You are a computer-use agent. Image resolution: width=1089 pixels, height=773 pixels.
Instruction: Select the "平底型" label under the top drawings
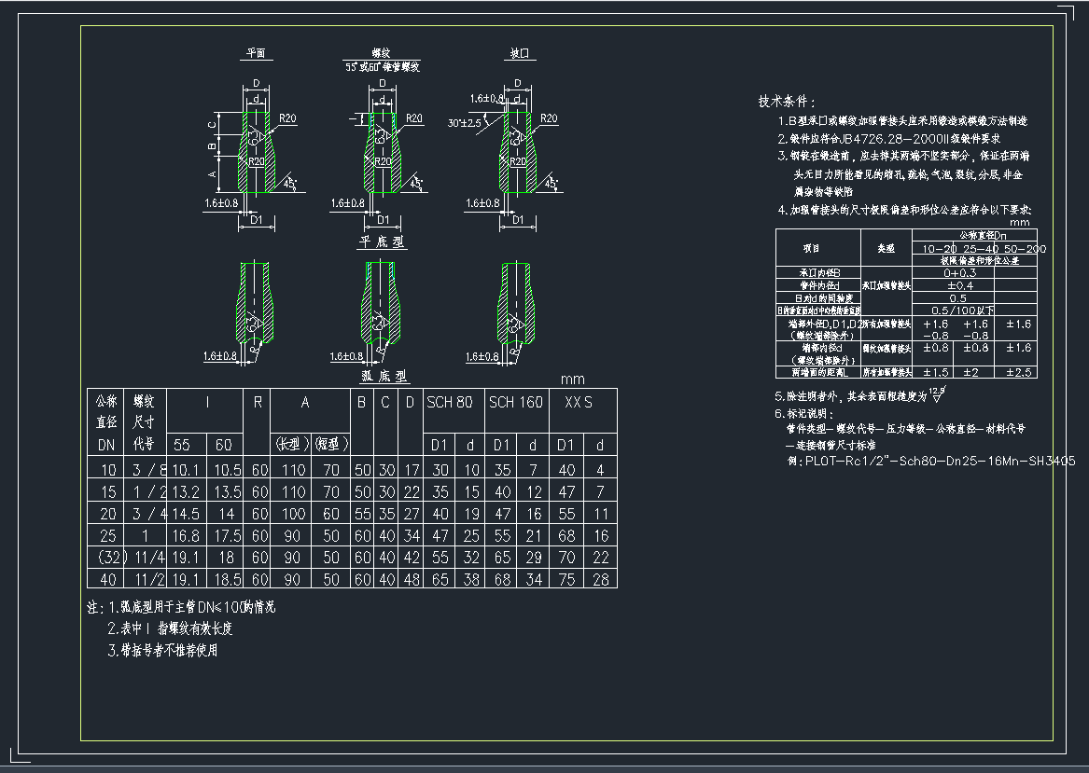[x=384, y=242]
